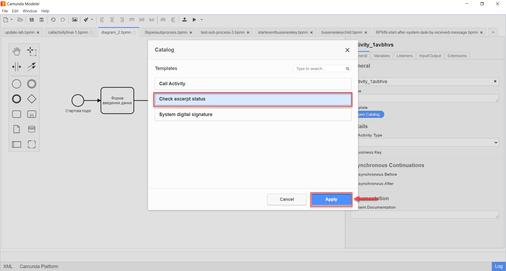Close the bussineskeychild.bpmn tab

(366, 33)
